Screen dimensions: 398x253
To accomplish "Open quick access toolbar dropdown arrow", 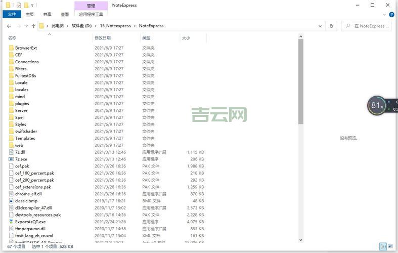I will (32, 6).
